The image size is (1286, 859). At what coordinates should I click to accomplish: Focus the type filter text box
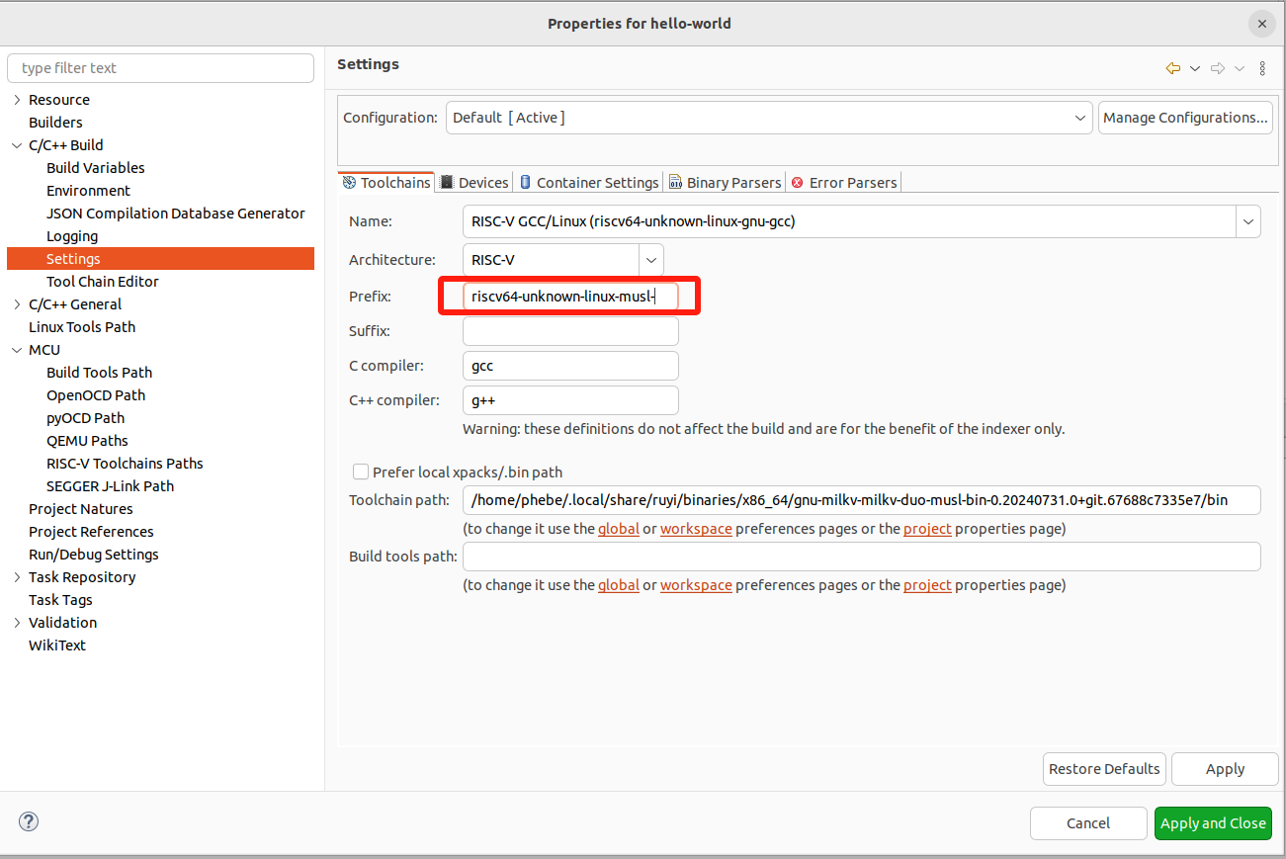point(160,68)
